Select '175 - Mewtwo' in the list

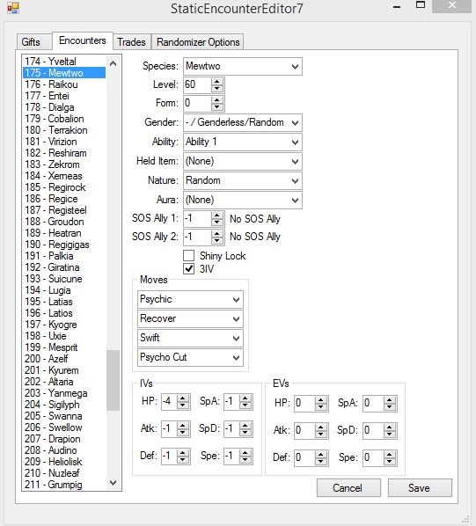coord(64,73)
